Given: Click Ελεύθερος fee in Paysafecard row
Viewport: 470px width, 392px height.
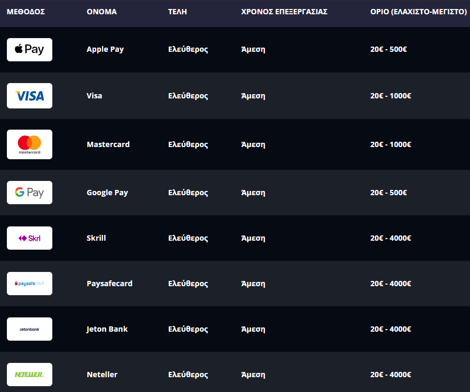Looking at the screenshot, I should [x=188, y=284].
